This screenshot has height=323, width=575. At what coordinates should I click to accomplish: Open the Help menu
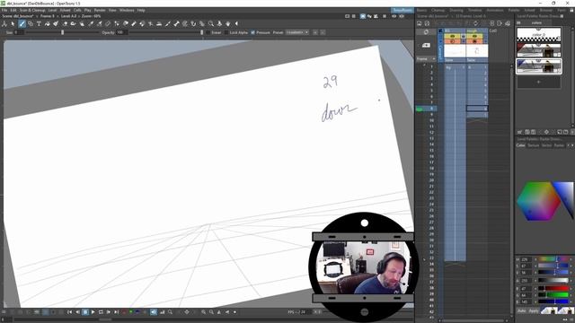point(141,10)
